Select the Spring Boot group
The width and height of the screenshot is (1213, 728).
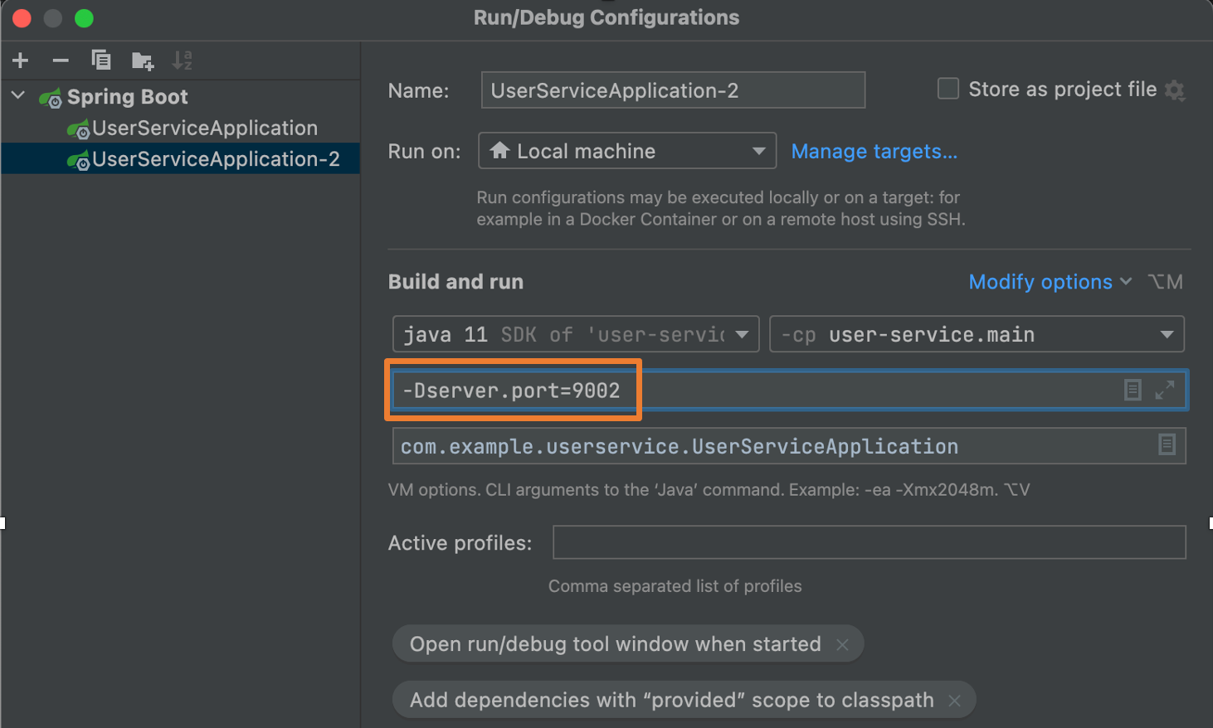coord(127,97)
